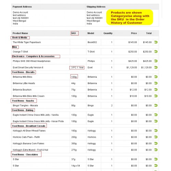The width and height of the screenshot is (171, 171).
Task: Click Food Items - Snacks category heading
Action: tap(23, 101)
